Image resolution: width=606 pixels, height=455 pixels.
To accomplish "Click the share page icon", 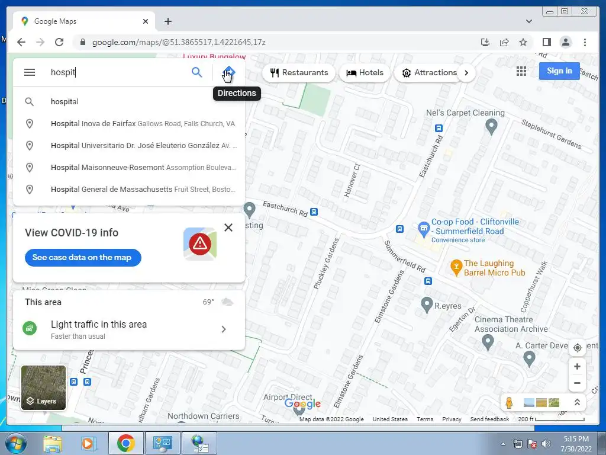I will pos(504,42).
